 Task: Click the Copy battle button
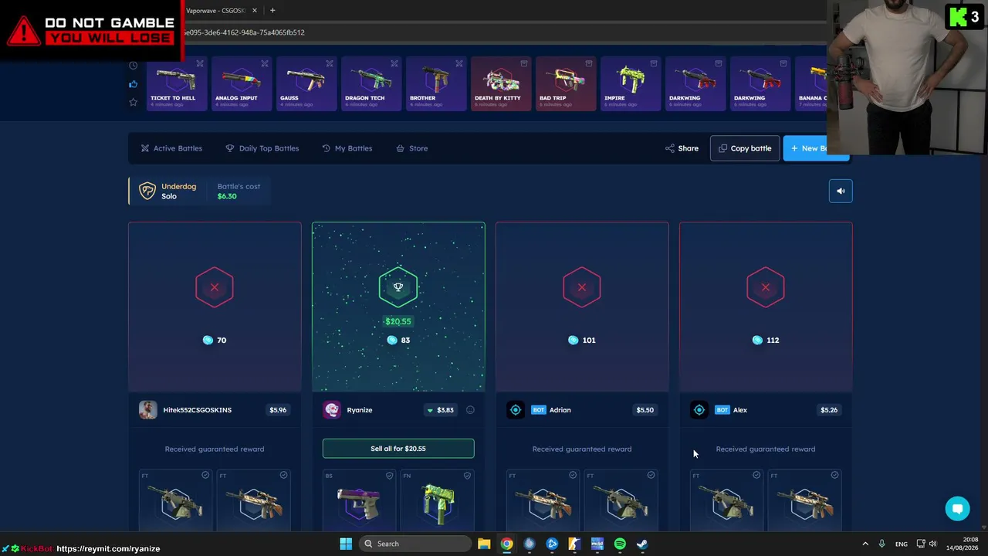coord(745,148)
